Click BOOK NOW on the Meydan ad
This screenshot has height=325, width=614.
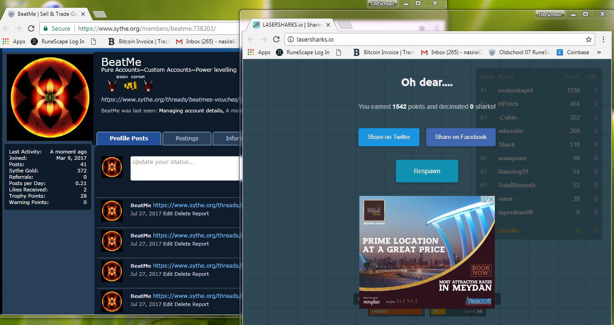coord(481,270)
